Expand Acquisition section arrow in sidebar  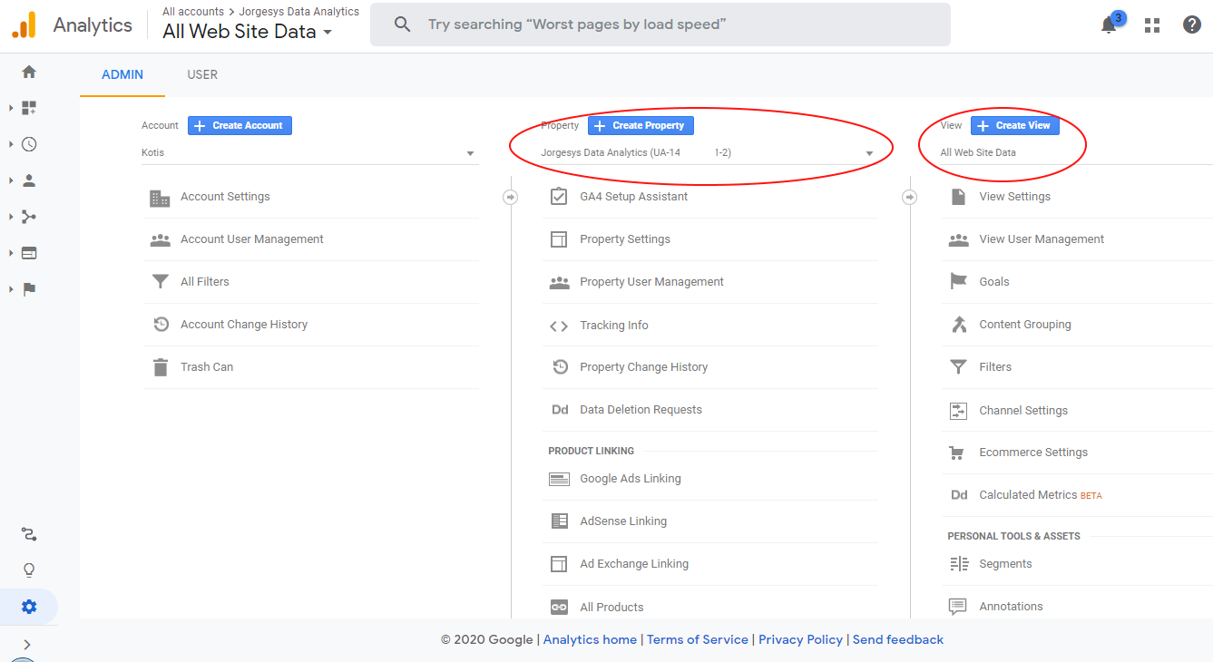point(11,217)
